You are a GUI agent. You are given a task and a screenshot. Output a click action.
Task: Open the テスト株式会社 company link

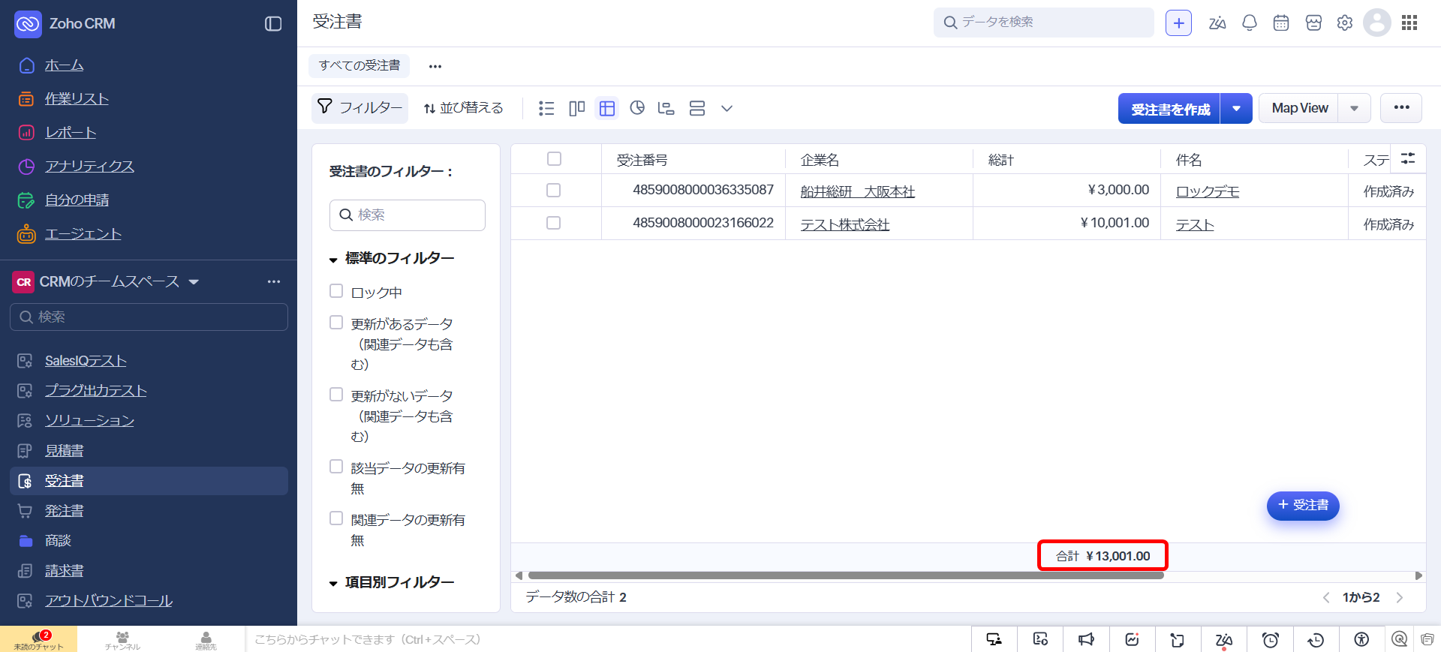[845, 225]
